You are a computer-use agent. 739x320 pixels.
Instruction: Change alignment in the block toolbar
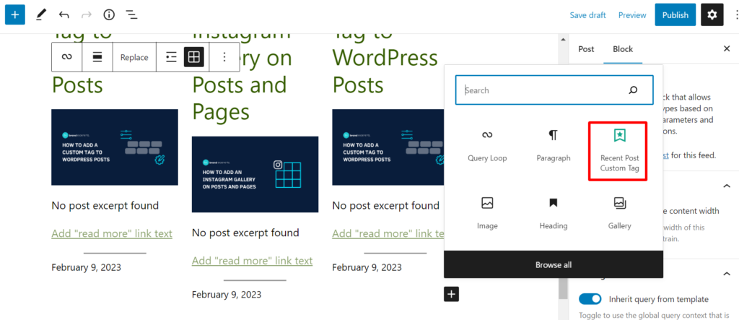tap(97, 57)
